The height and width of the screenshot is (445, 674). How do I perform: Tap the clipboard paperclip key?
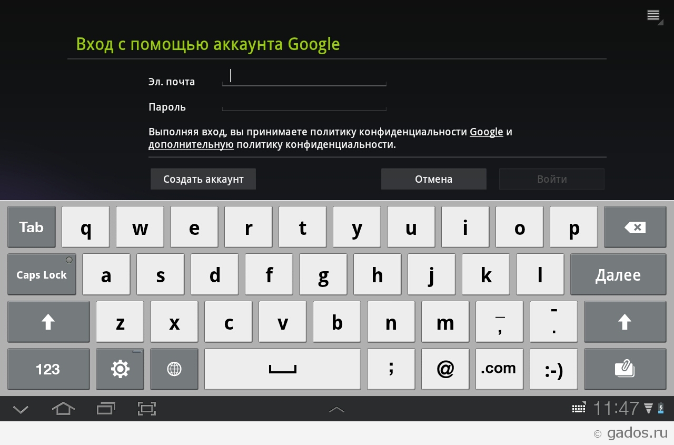[625, 369]
